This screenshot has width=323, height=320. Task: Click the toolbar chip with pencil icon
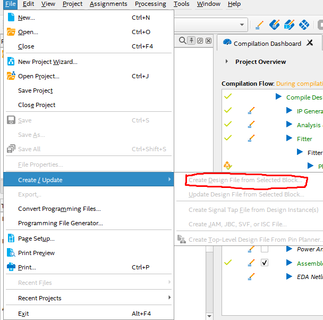[289, 25]
